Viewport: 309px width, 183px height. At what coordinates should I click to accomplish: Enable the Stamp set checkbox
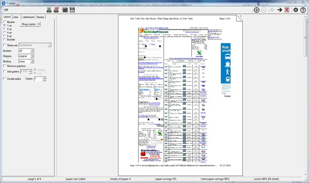(x=4, y=45)
